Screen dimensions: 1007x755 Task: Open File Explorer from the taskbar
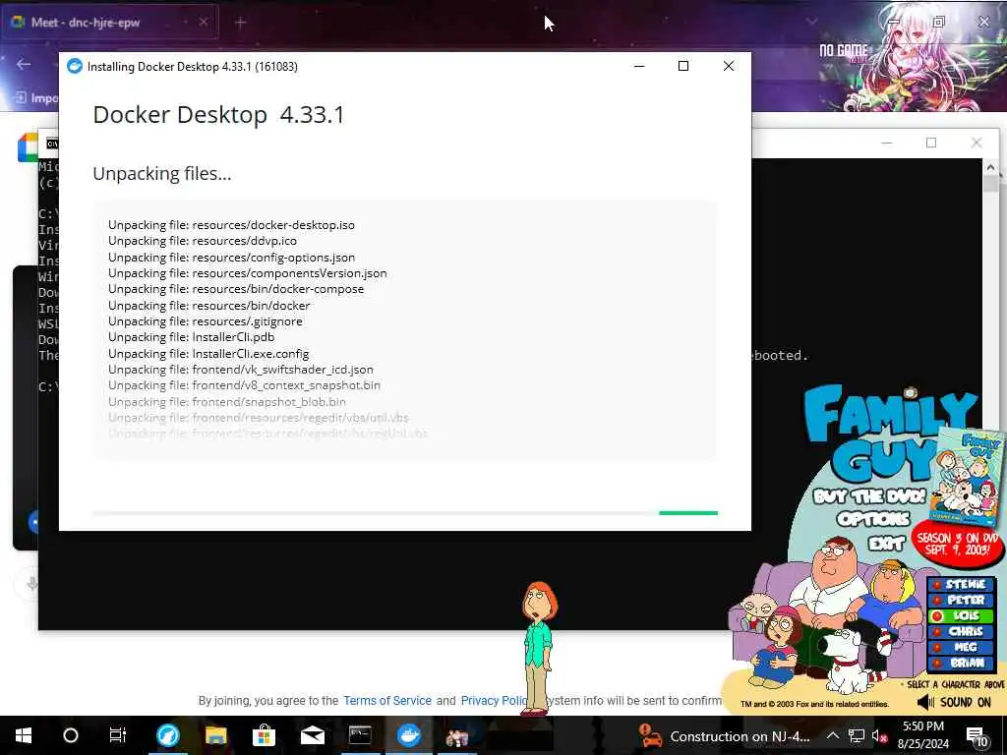[215, 735]
